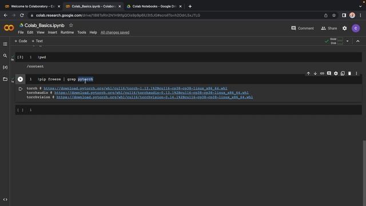The height and width of the screenshot is (206, 366).
Task: Open a new browser tab
Action: pos(190,6)
